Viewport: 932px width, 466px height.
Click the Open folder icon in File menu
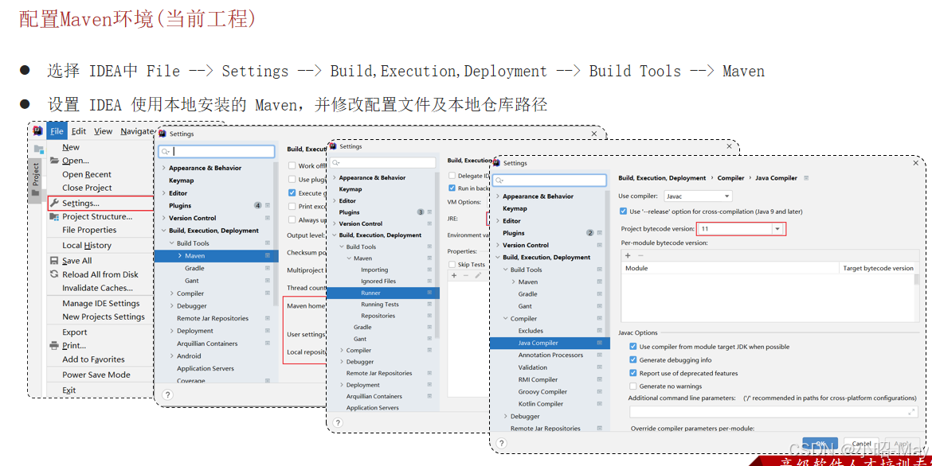[x=54, y=161]
